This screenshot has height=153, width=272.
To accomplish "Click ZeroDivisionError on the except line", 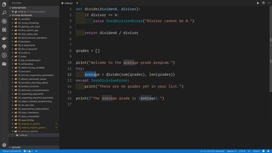I will point(109,80).
